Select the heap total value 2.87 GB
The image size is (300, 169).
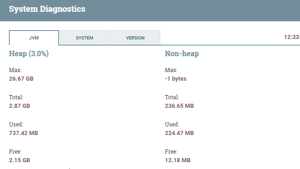tap(19, 106)
